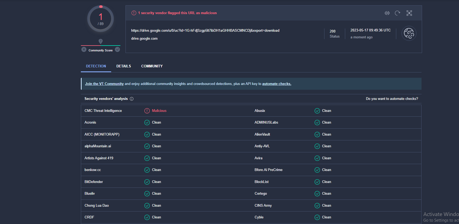Click the Clean checkmark icon for Certego
The height and width of the screenshot is (224, 459).
click(317, 194)
